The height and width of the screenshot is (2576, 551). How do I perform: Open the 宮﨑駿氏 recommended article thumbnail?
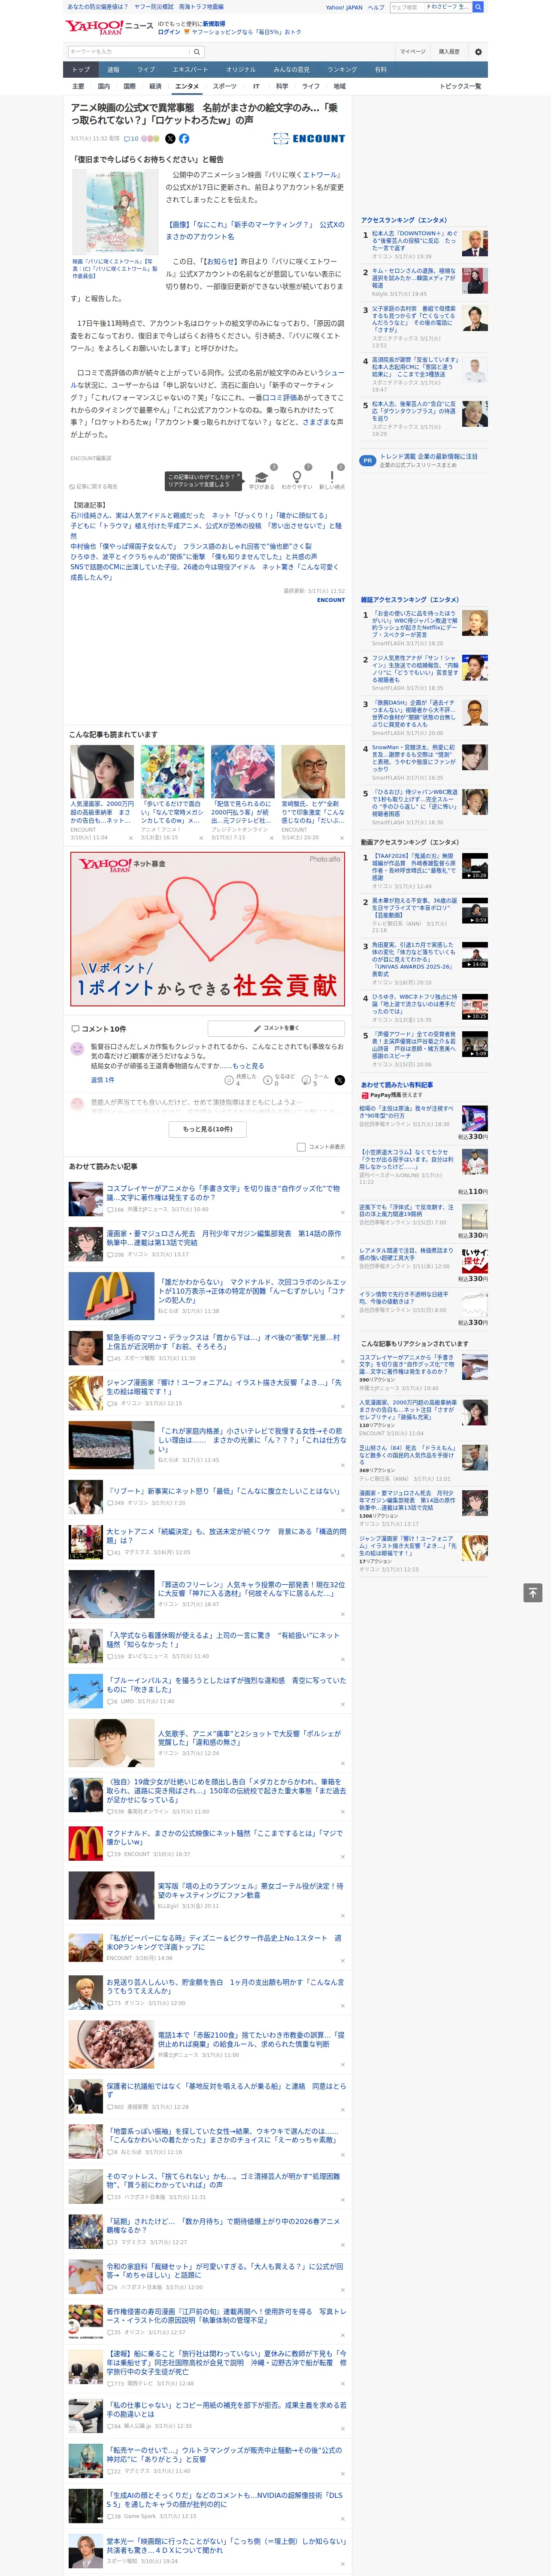click(313, 771)
